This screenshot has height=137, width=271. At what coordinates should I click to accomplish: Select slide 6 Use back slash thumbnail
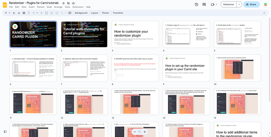(x=33, y=68)
